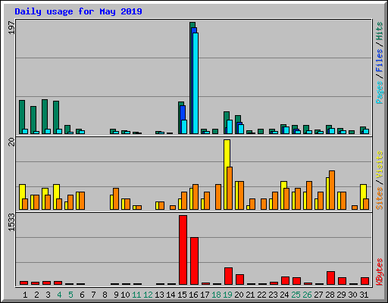The height and width of the screenshot is (303, 388).
Task: Click the orange sites bar for day 22
Action: 264,204
